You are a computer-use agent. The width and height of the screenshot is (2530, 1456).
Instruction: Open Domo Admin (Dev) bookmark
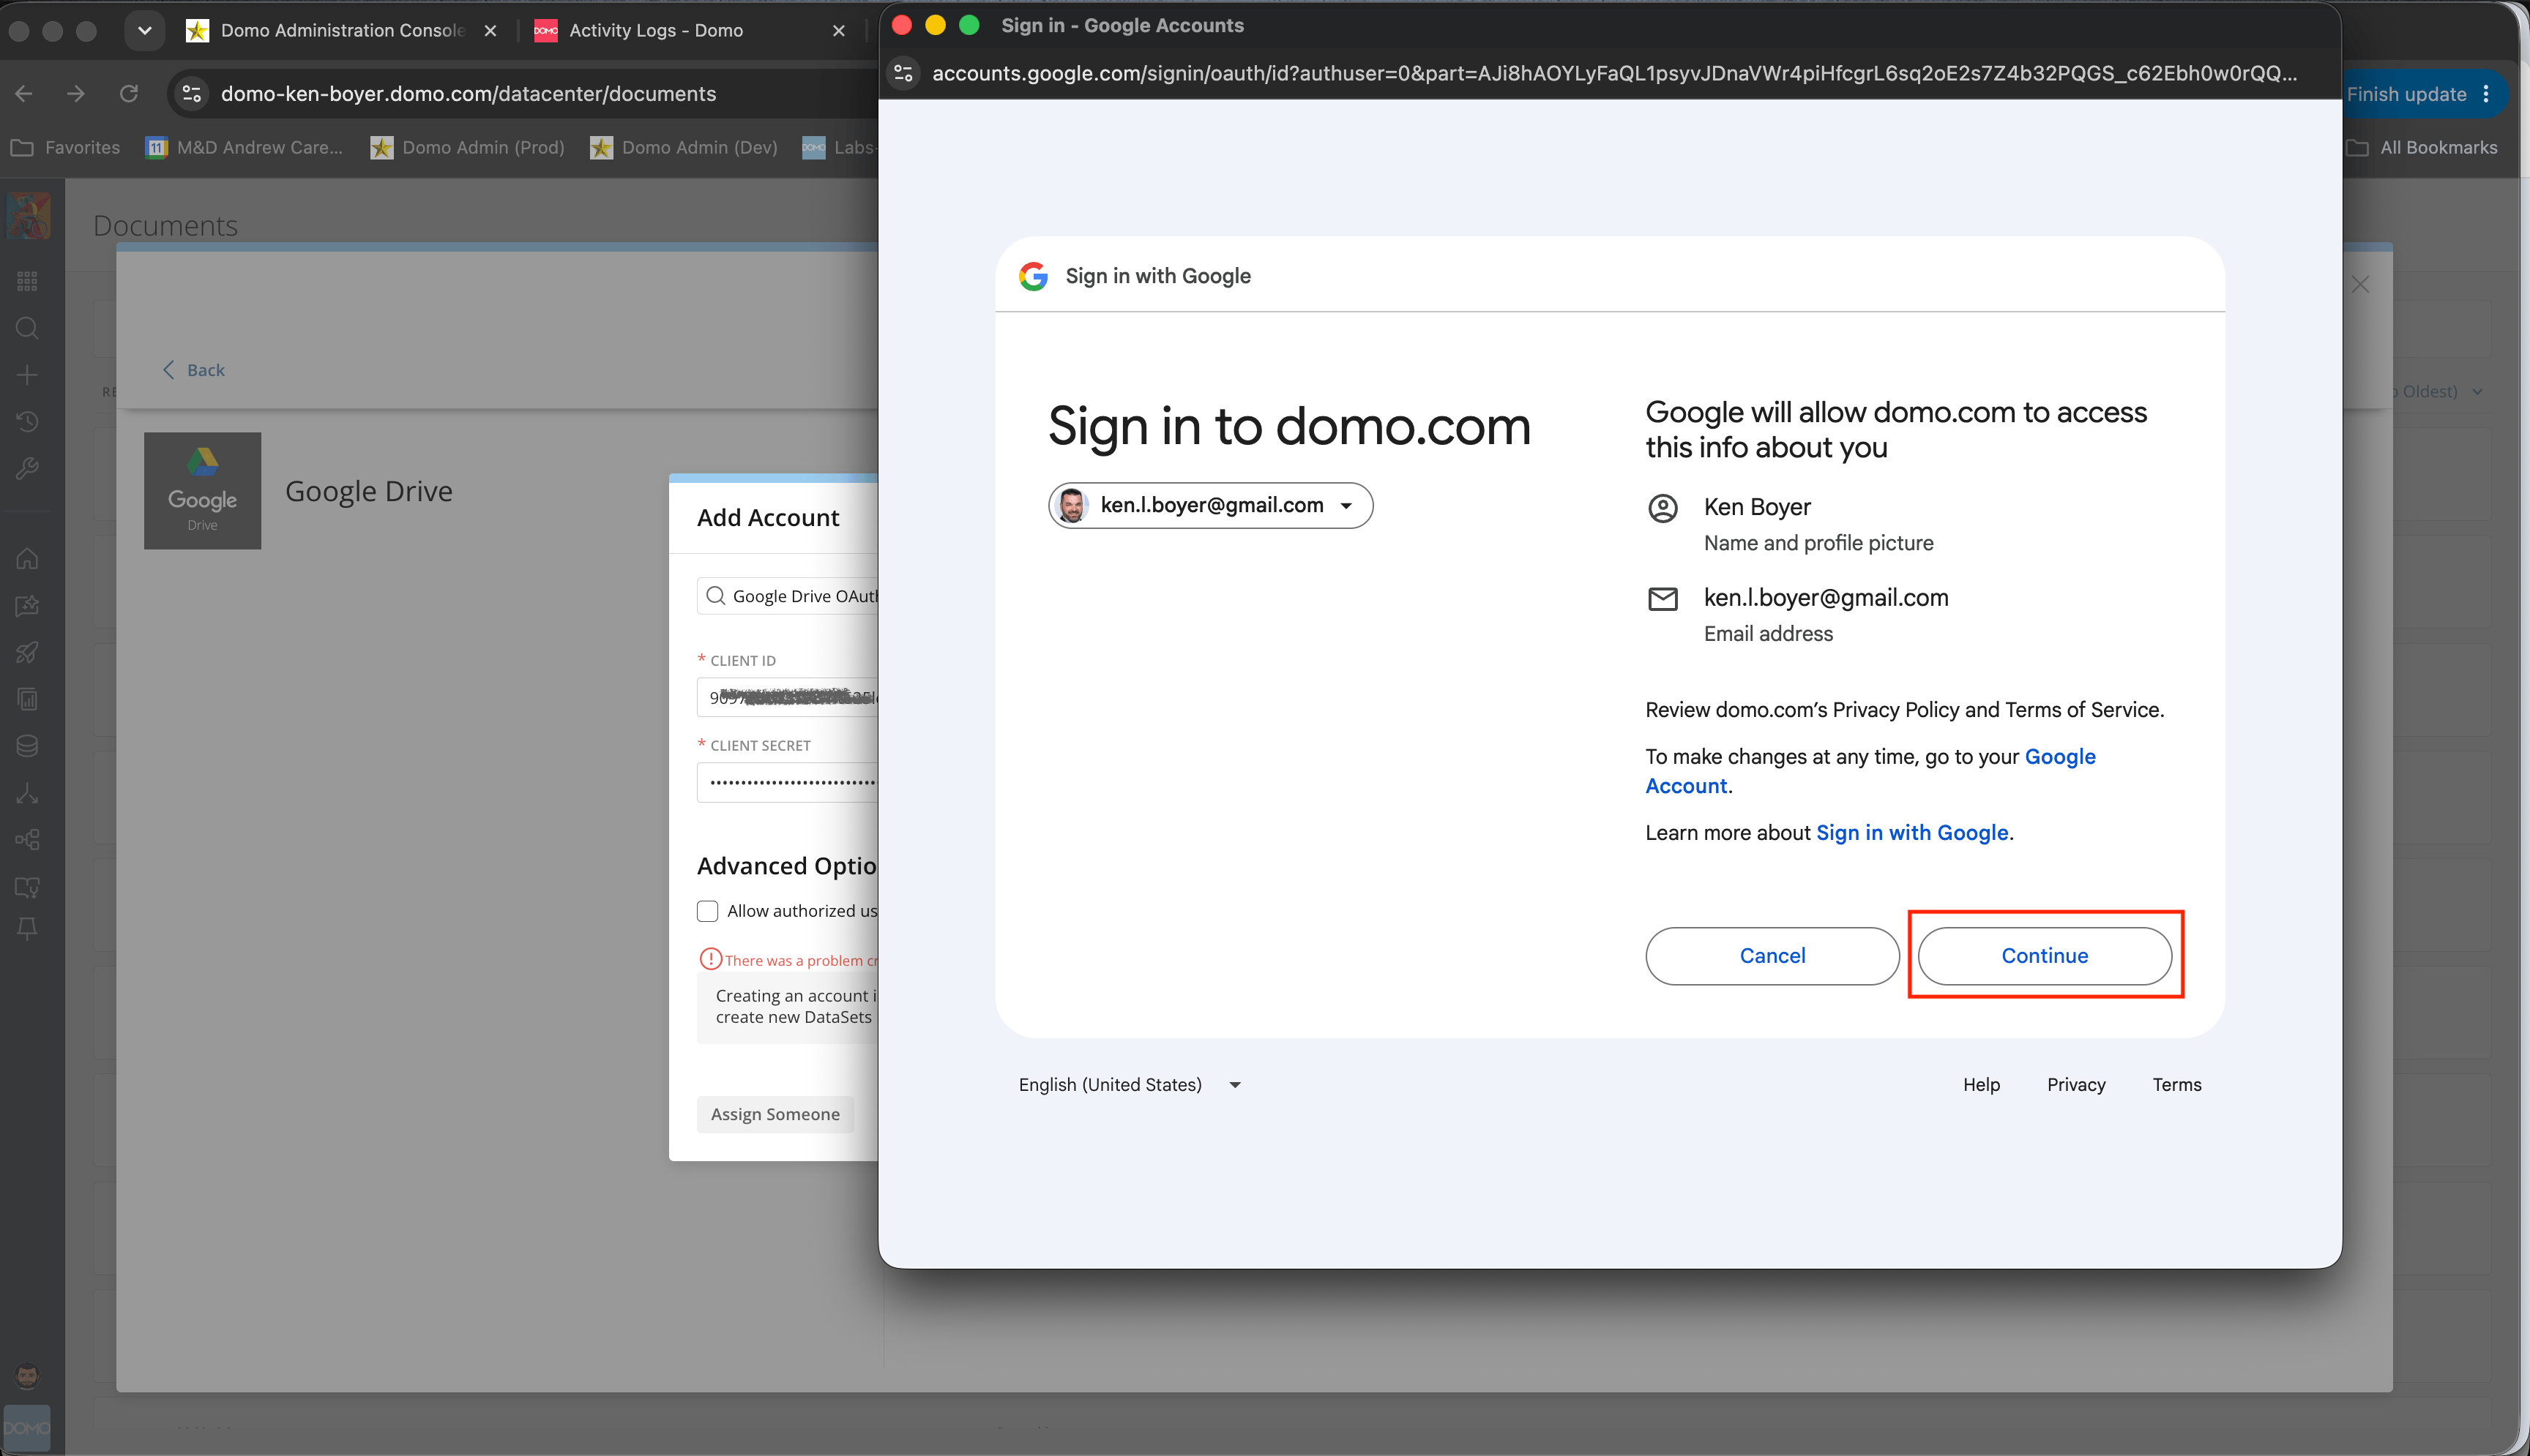pyautogui.click(x=683, y=148)
